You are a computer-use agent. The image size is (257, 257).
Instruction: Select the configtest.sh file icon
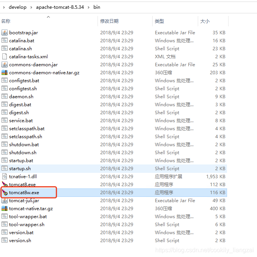point(5,88)
